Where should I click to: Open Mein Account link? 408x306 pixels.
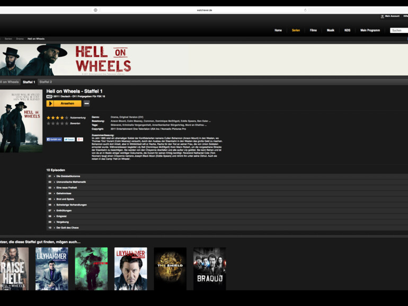point(392,16)
